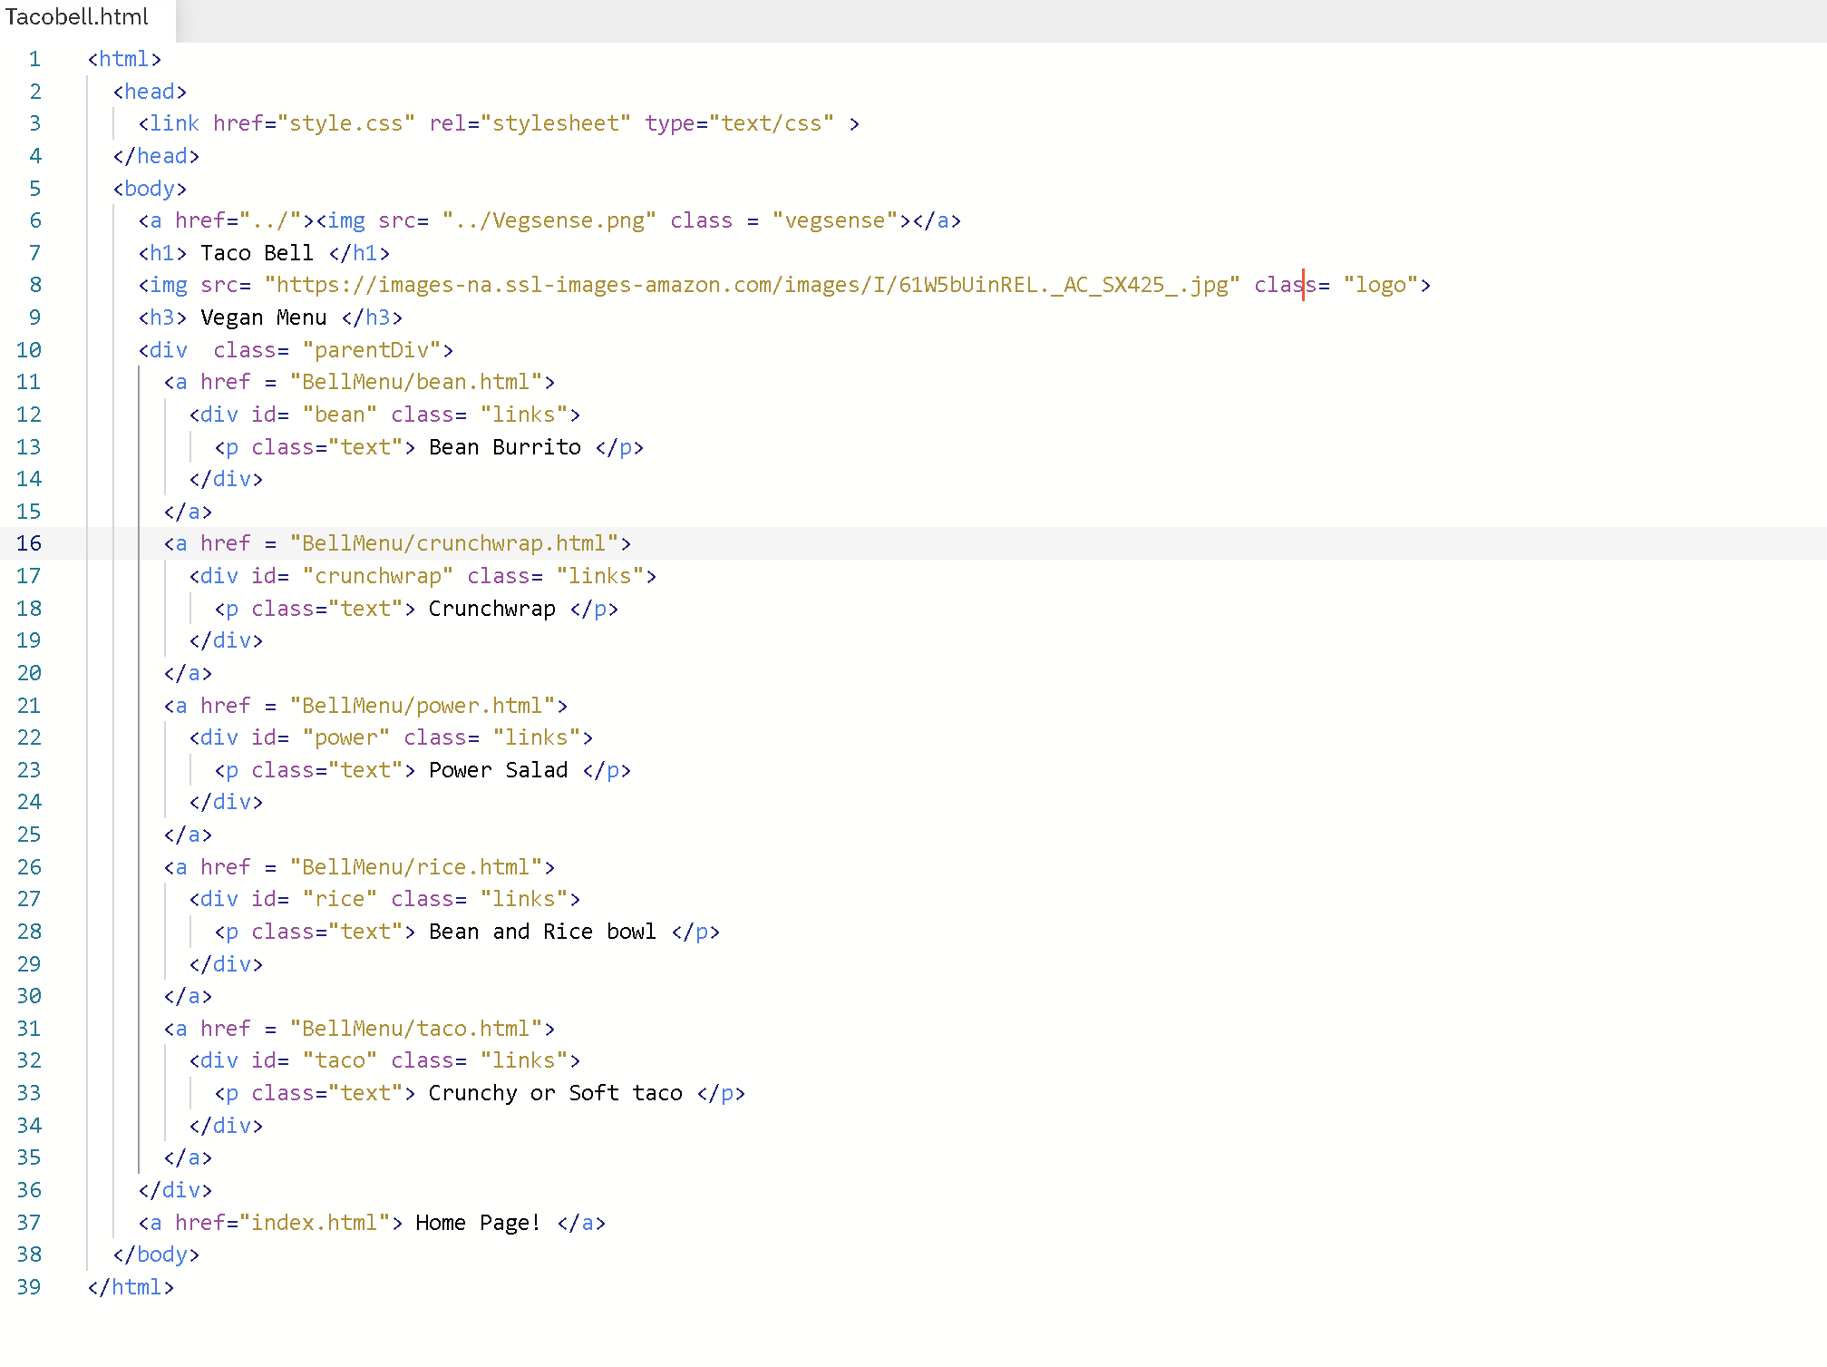Click the 'Vegan Menu' h3 text

(263, 317)
